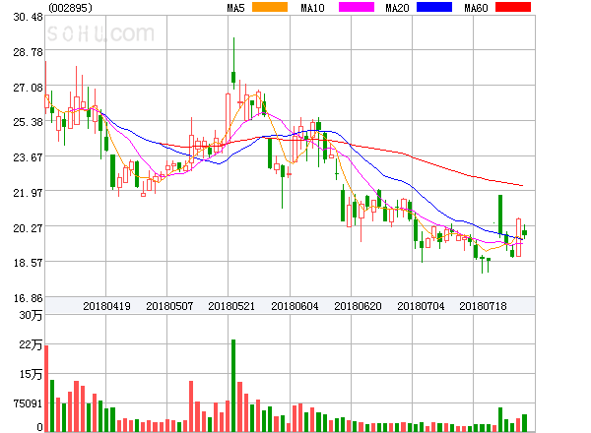Click the blue MA20 legend swatch
Screen dimensions: 591x433
coord(434,7)
